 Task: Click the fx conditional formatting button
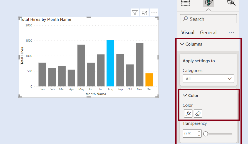(188, 113)
